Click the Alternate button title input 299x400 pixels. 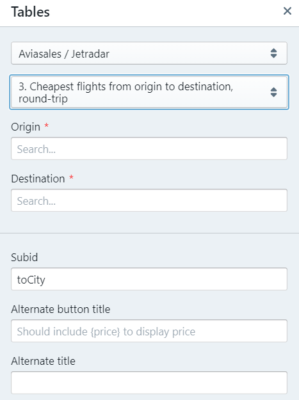click(149, 331)
